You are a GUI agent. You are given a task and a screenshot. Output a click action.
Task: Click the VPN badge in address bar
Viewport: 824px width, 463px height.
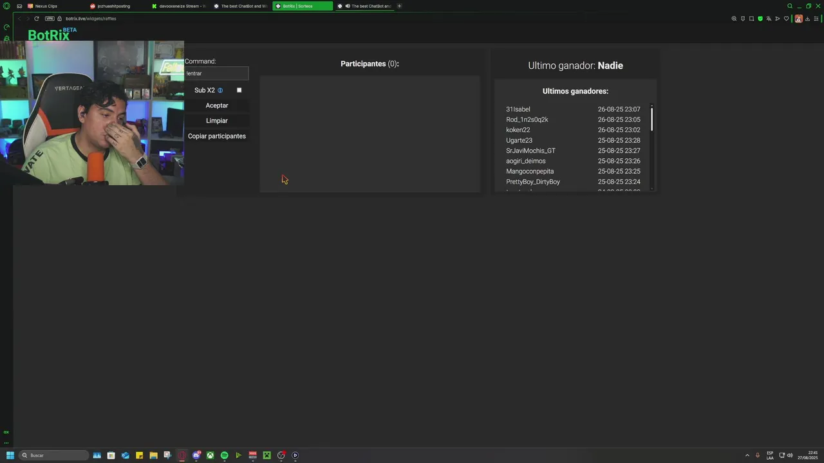(50, 19)
